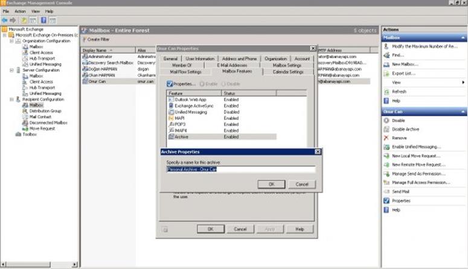The width and height of the screenshot is (468, 269).
Task: Switch to the Account tab
Action: coord(302,59)
